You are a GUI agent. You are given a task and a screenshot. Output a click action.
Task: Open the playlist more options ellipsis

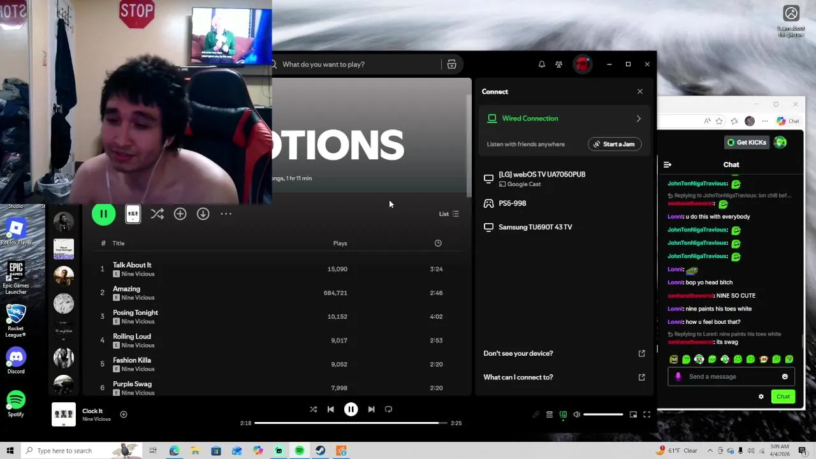pos(226,214)
